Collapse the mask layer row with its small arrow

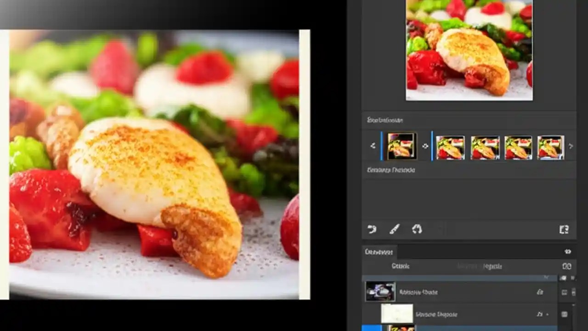point(547,314)
